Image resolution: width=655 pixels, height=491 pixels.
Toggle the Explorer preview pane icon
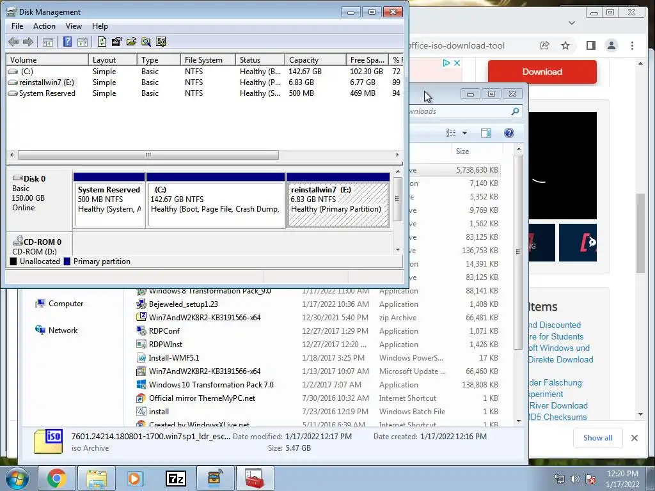(x=486, y=133)
